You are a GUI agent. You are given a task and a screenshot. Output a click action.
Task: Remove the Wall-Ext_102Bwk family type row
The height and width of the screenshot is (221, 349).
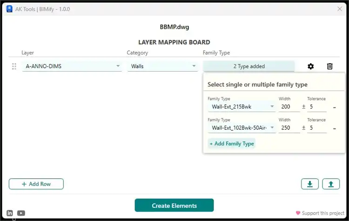(x=335, y=128)
